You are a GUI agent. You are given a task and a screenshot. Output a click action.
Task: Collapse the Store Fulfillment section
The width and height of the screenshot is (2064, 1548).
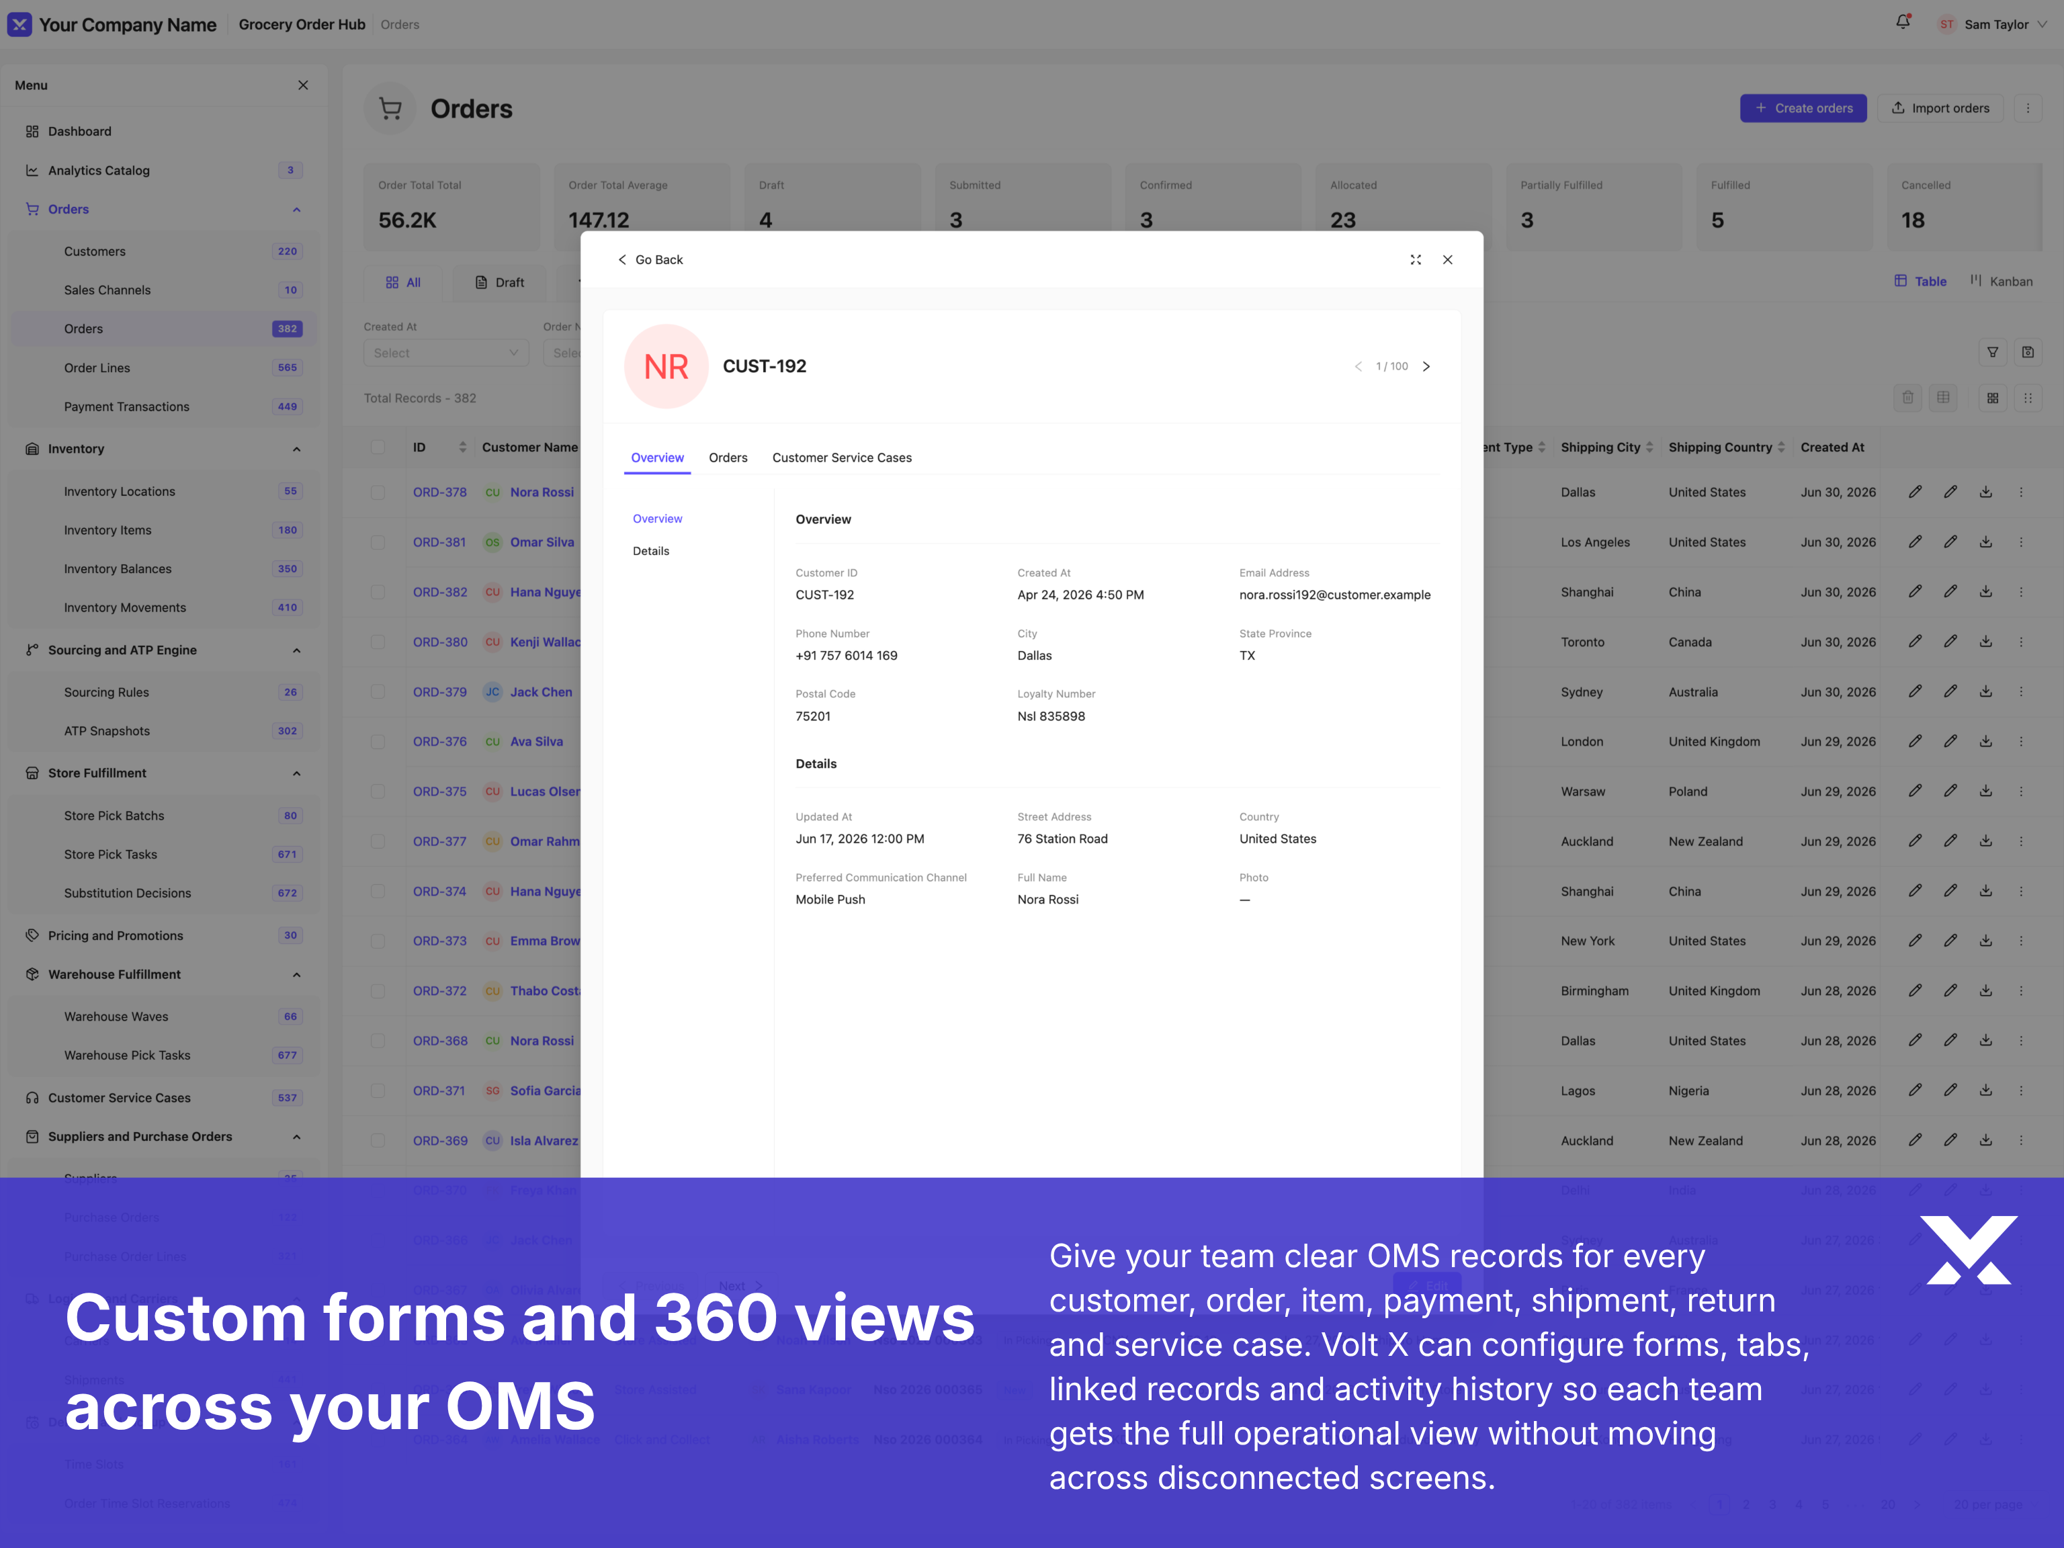point(297,773)
